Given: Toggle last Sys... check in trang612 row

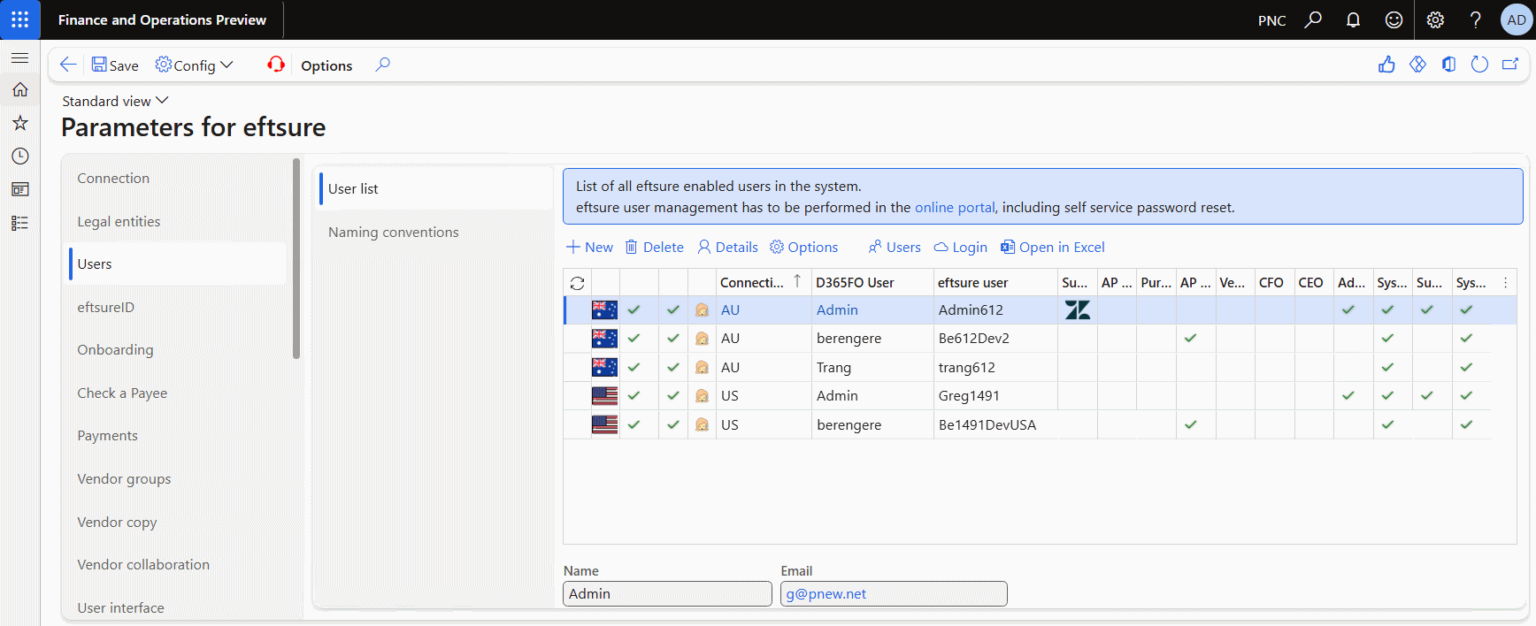Looking at the screenshot, I should pos(1466,367).
